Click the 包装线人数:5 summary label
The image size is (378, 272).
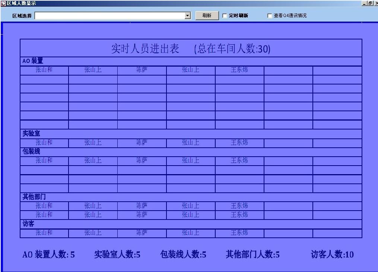tap(183, 255)
